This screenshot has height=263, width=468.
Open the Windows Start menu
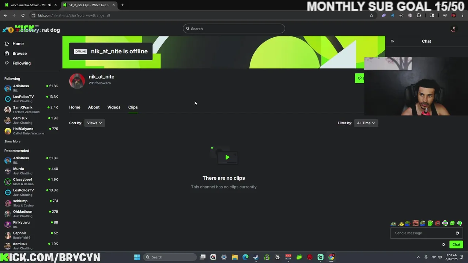pos(137,257)
